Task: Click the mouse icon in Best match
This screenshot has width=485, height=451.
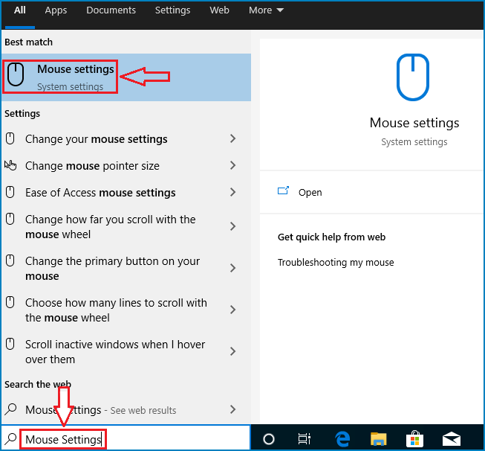Action: [x=16, y=74]
